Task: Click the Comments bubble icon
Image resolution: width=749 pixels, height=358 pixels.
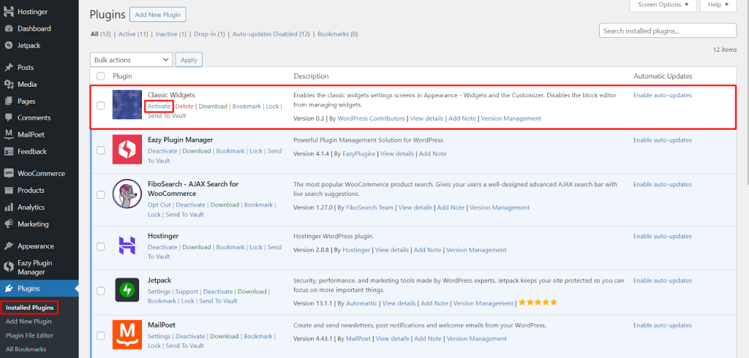Action: tap(9, 118)
